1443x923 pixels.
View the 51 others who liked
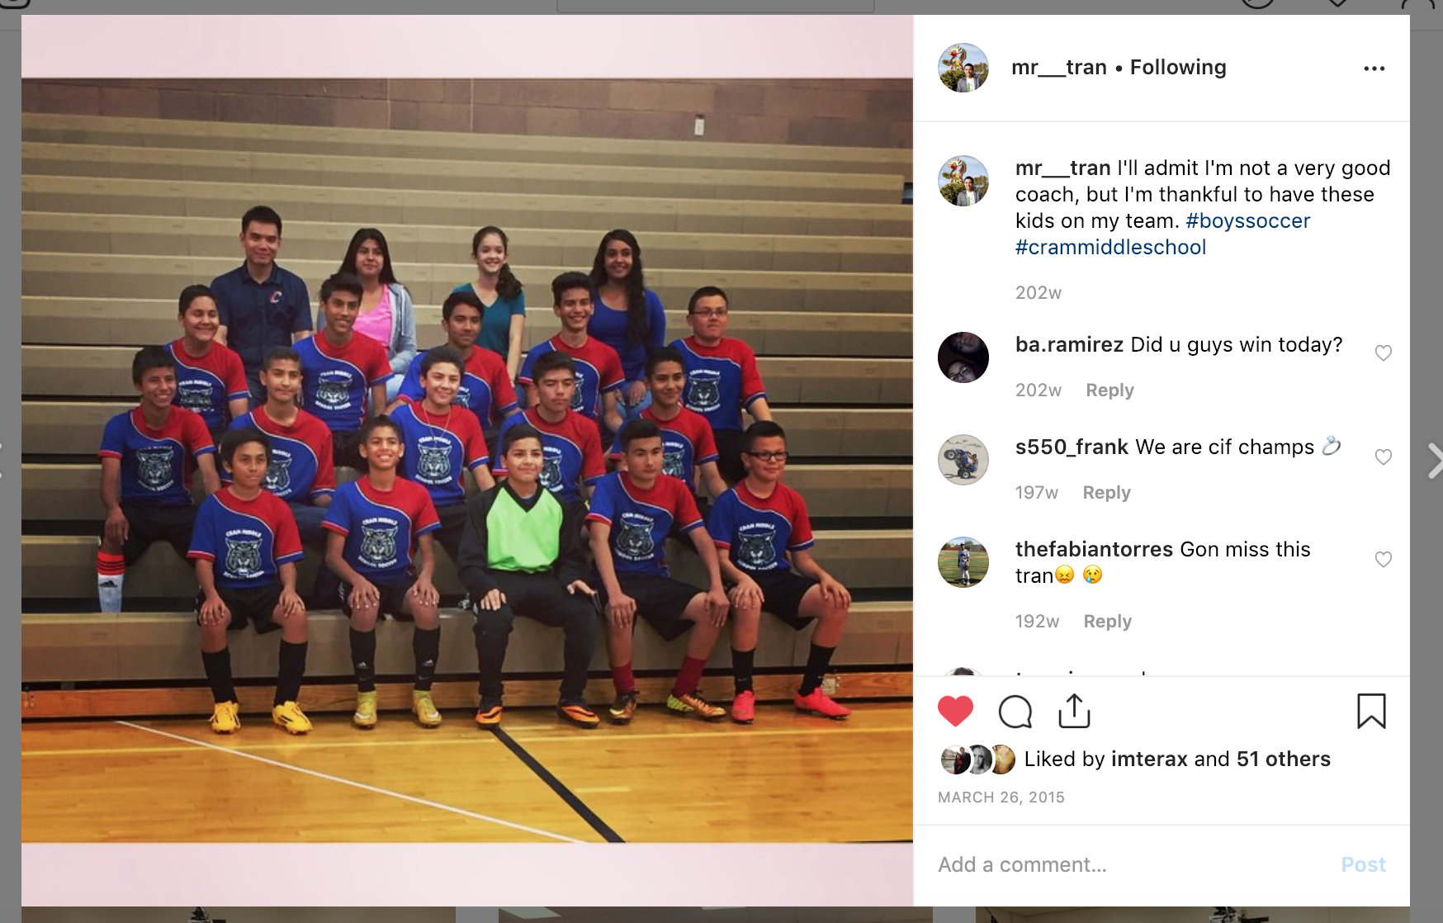(1283, 760)
